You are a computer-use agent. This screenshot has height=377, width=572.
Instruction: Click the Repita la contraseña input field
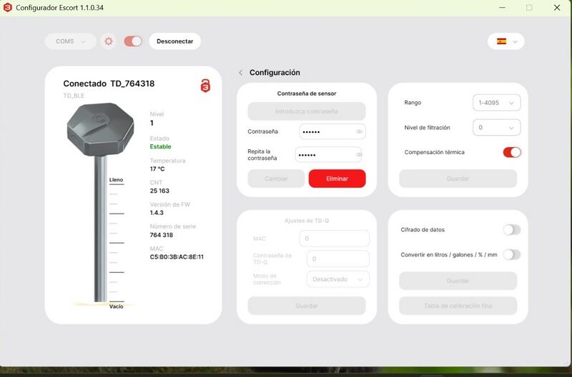(x=328, y=155)
